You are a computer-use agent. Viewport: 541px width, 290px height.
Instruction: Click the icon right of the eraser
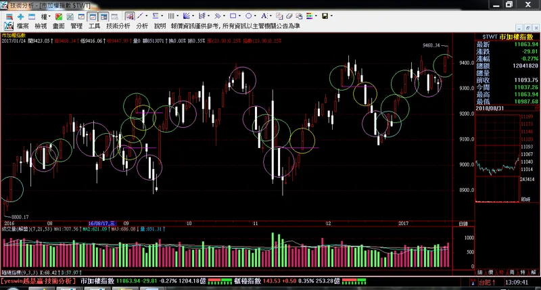point(299,16)
